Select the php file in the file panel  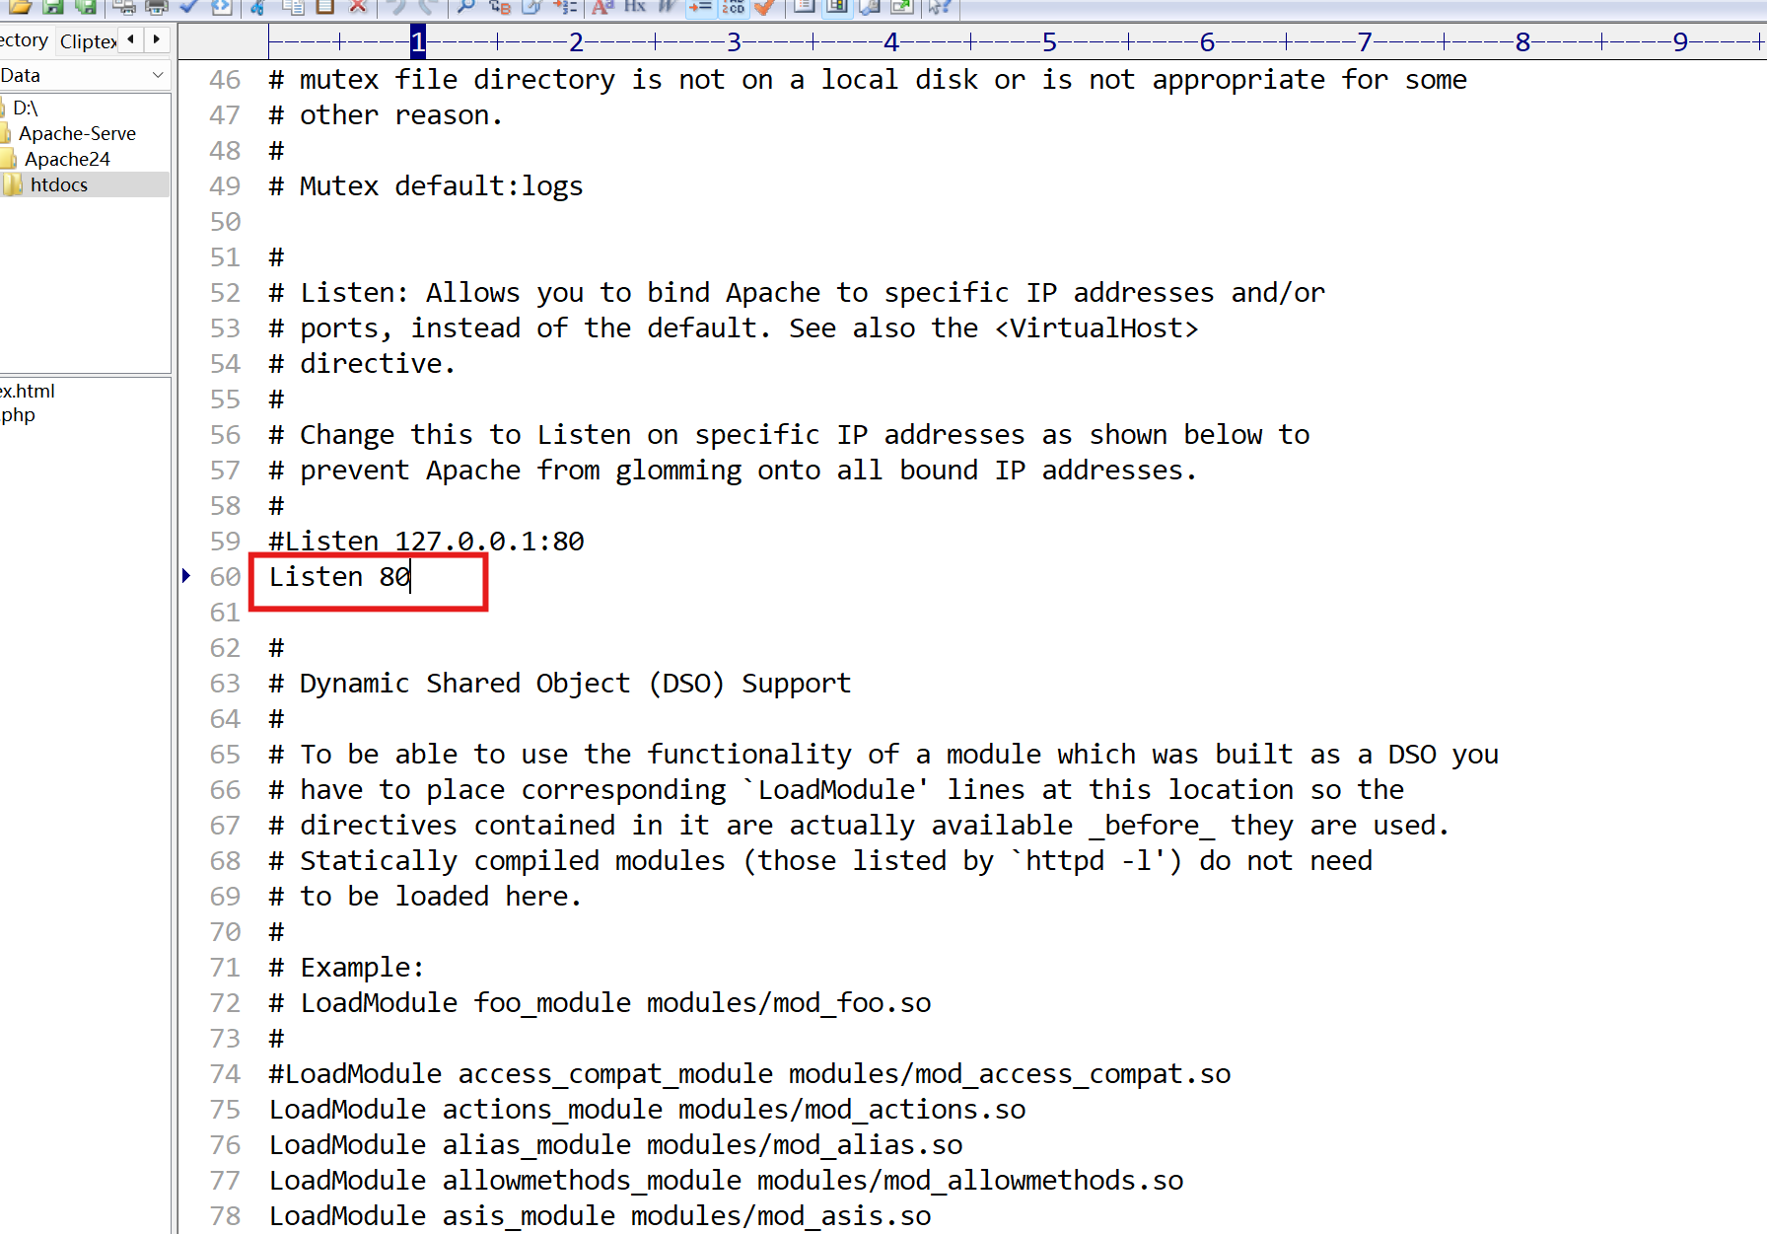(x=17, y=415)
